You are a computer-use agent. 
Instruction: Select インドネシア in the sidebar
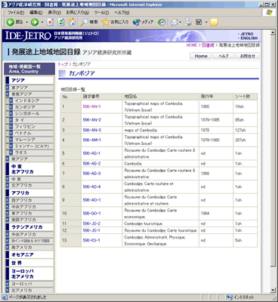[x=31, y=100]
